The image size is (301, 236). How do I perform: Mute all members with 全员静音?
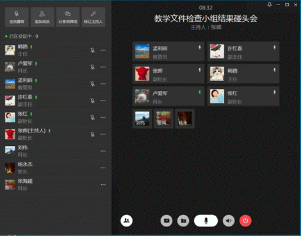(x=17, y=17)
